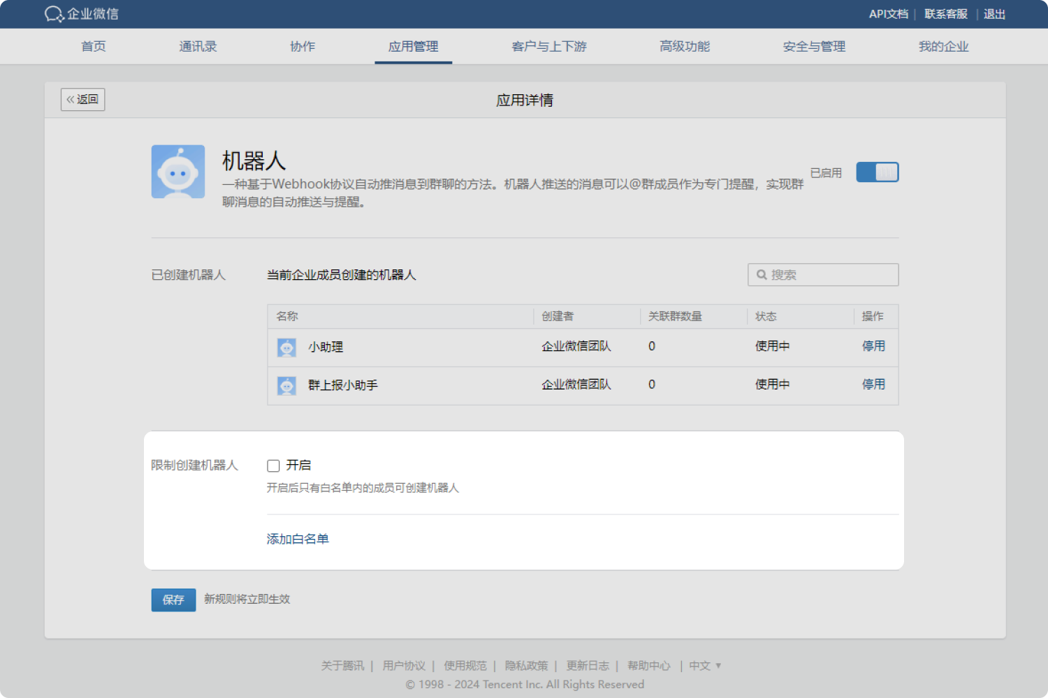Open the 客户与上下游 tab
1048x698 pixels.
coord(548,46)
